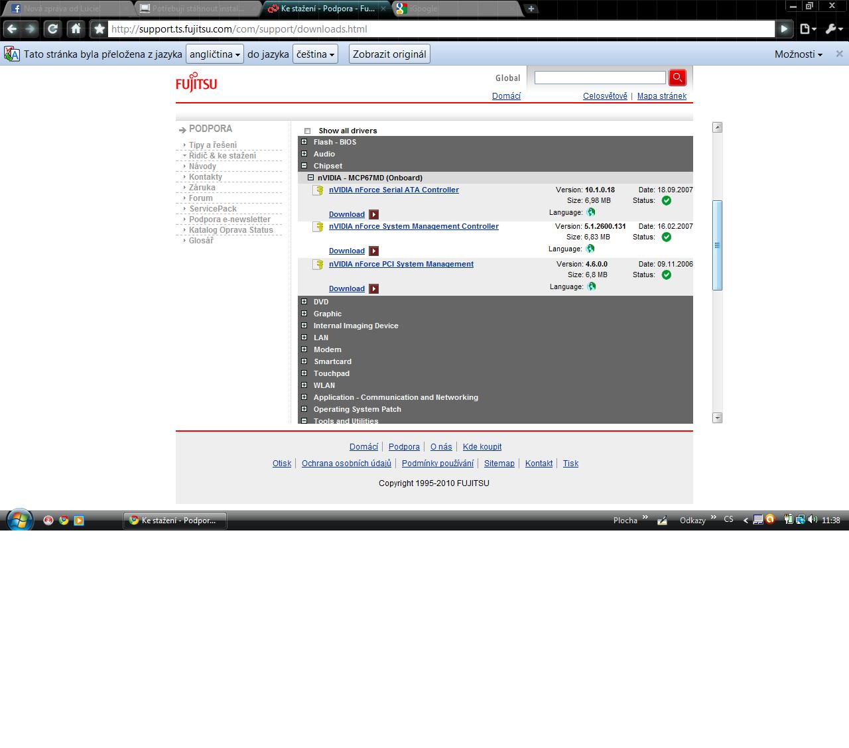849x748 pixels.
Task: Open the browser page menu icon
Action: point(808,29)
